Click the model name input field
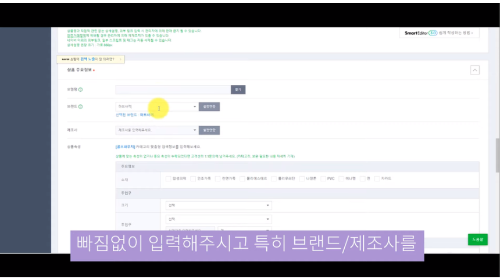This screenshot has height=279, width=500. coord(173,90)
